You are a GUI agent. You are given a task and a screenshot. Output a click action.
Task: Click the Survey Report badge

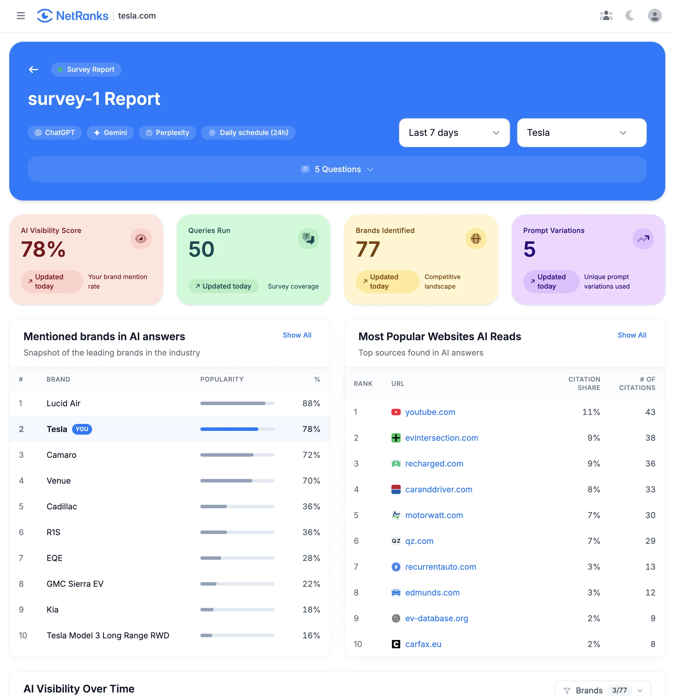[x=86, y=70]
